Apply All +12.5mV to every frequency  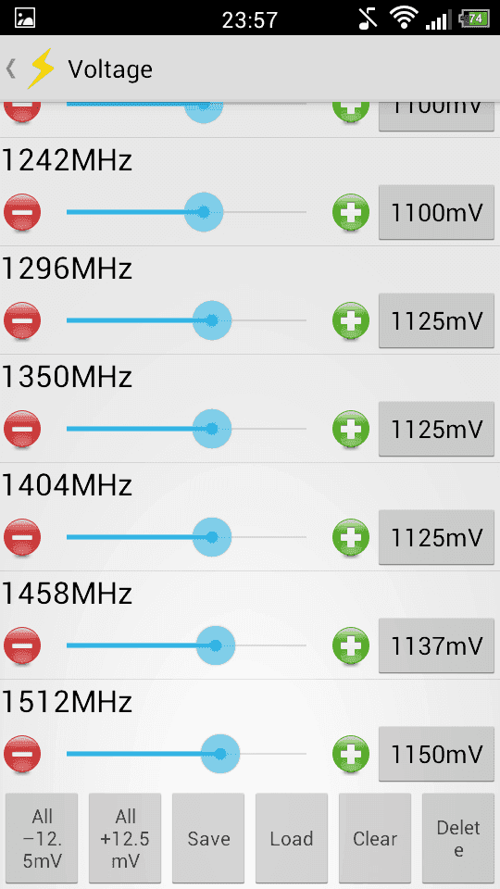pyautogui.click(x=125, y=838)
